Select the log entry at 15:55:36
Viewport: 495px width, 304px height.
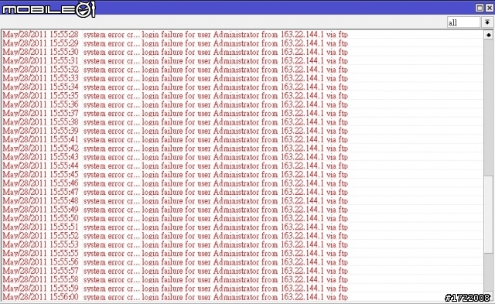(x=242, y=104)
